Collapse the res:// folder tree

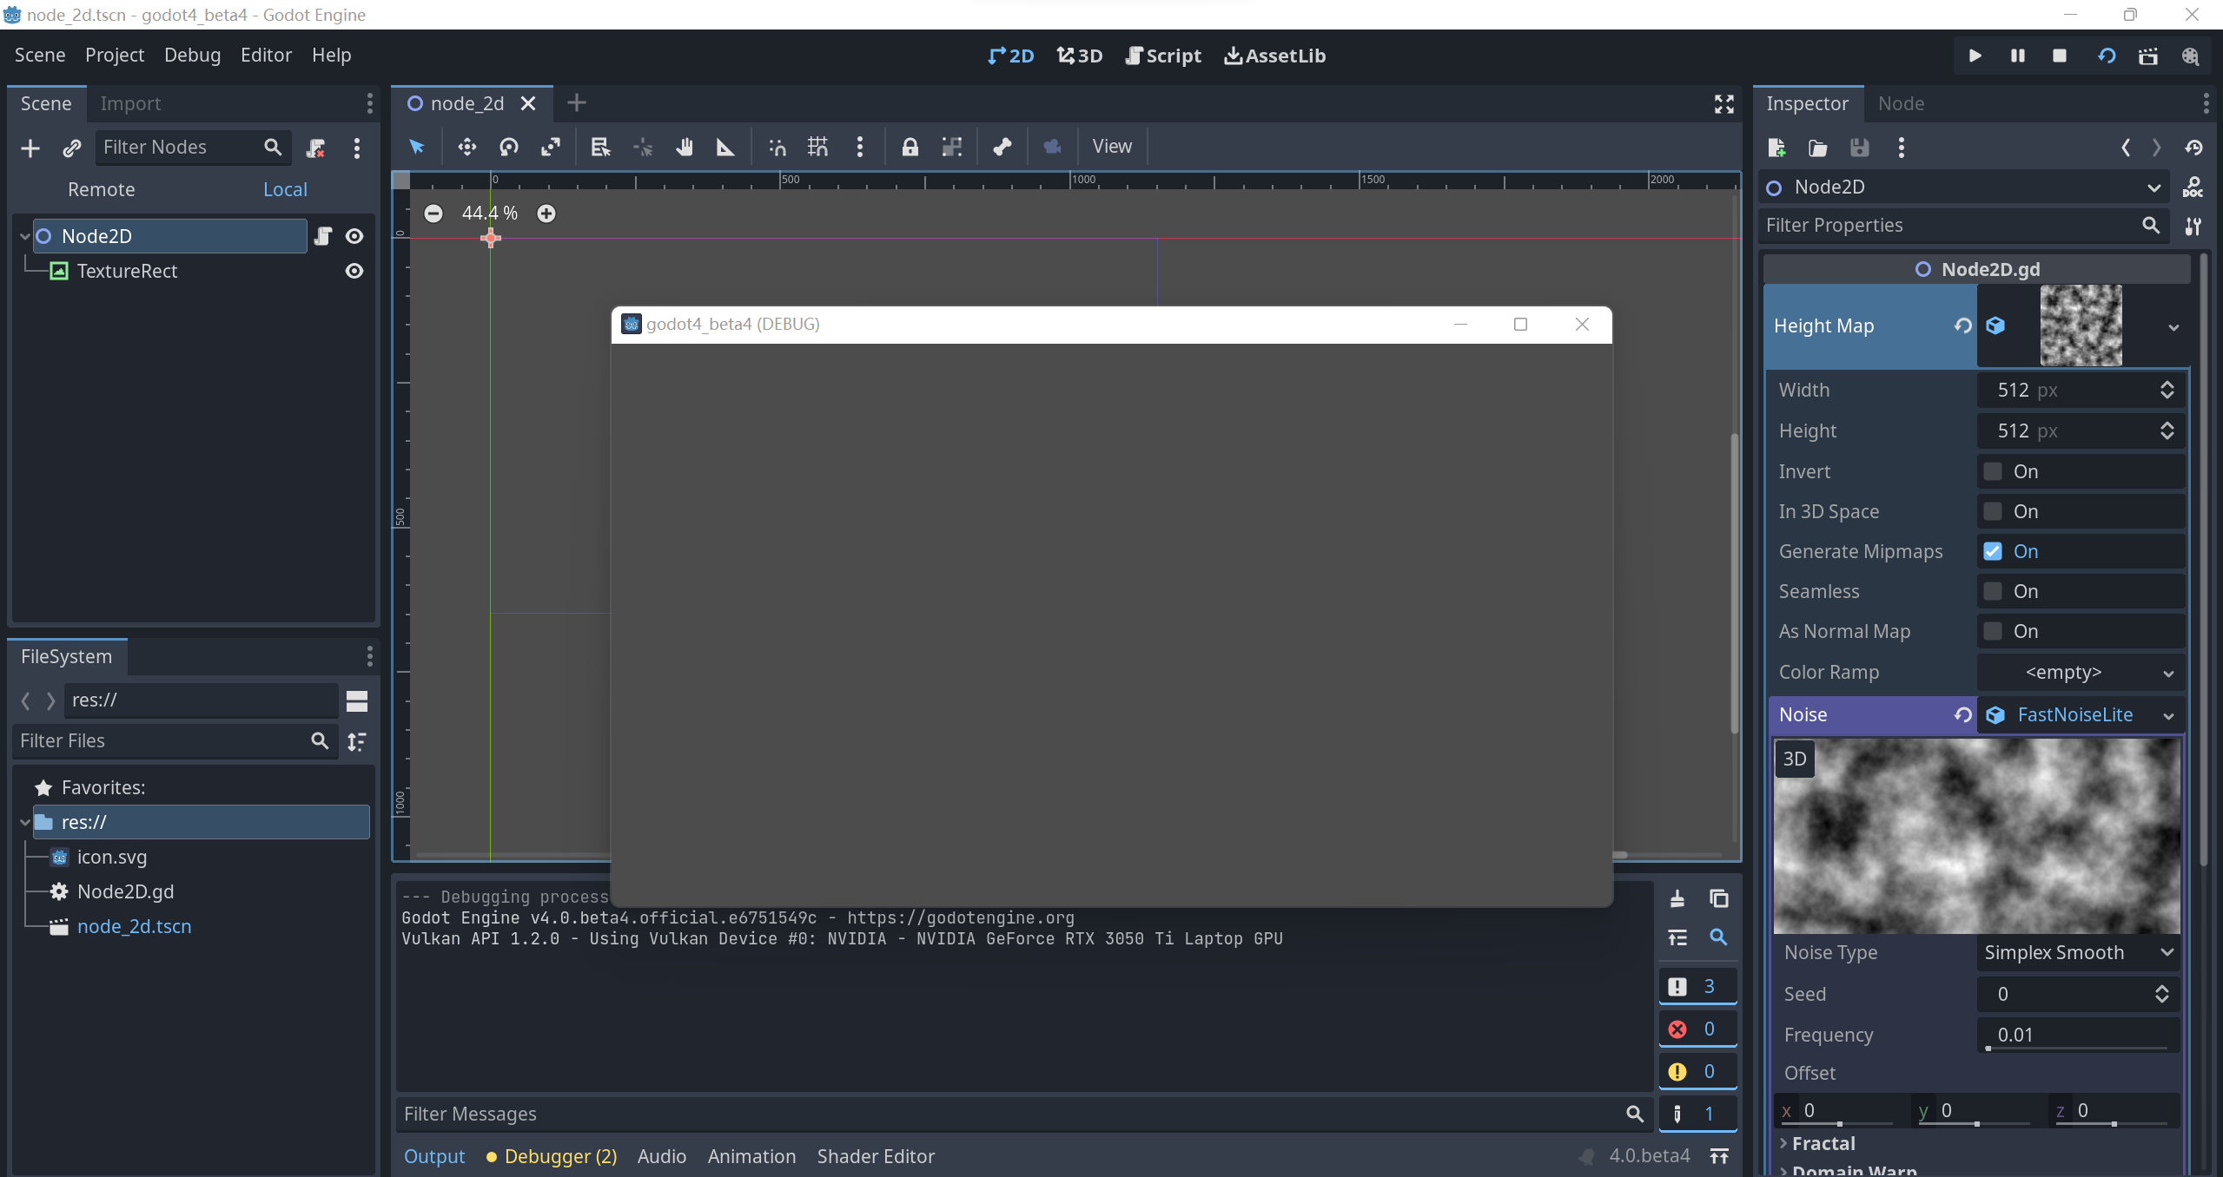tap(25, 822)
